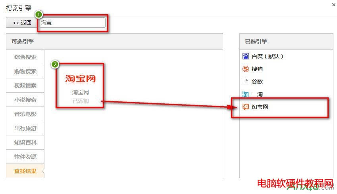Select the 视频搜索 category
The height and width of the screenshot is (194, 337).
[x=25, y=86]
